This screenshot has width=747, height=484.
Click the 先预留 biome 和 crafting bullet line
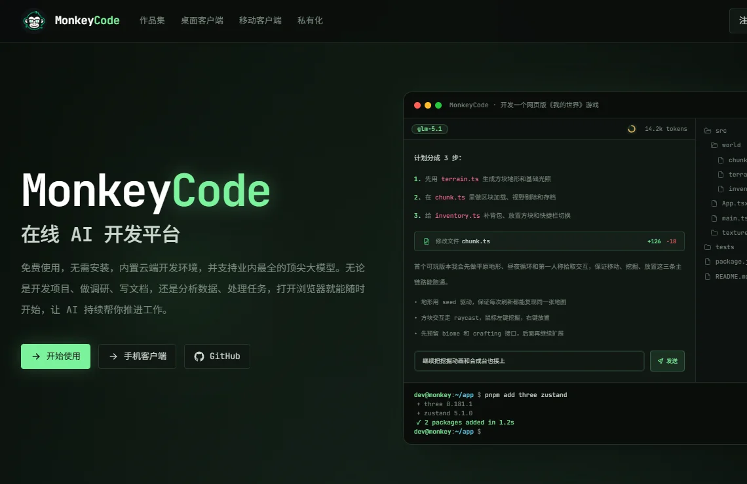(489, 334)
